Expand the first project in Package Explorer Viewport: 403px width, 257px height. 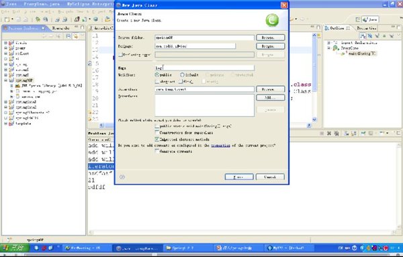pyautogui.click(x=5, y=43)
